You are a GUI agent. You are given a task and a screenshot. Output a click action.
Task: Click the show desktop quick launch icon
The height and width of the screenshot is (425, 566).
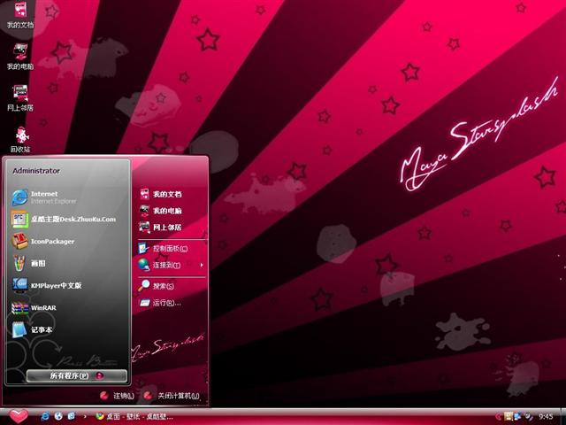tap(72, 416)
